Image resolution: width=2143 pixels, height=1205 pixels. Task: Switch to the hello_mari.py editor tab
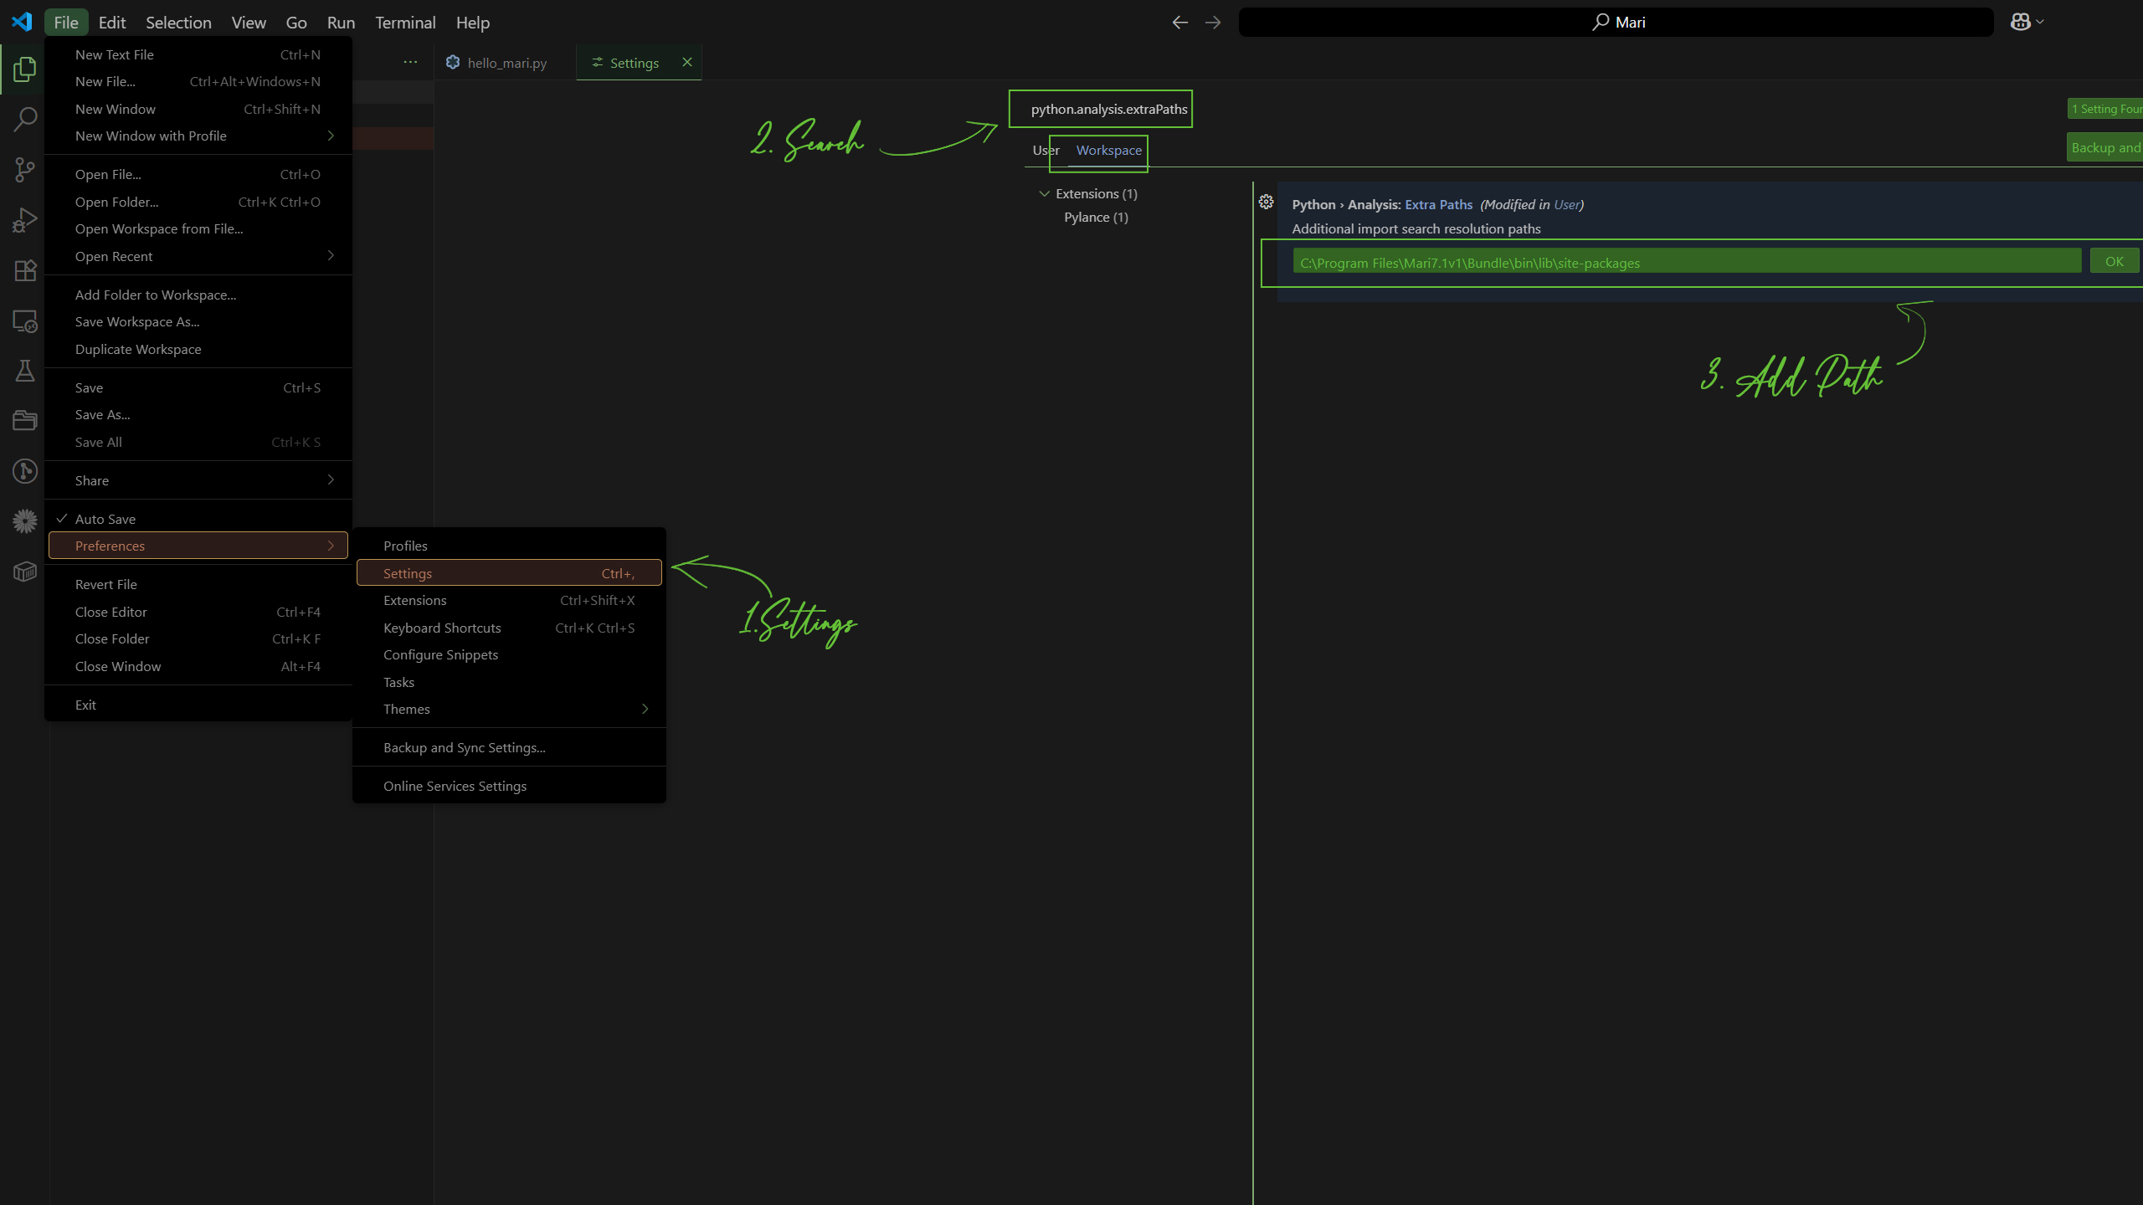point(506,63)
